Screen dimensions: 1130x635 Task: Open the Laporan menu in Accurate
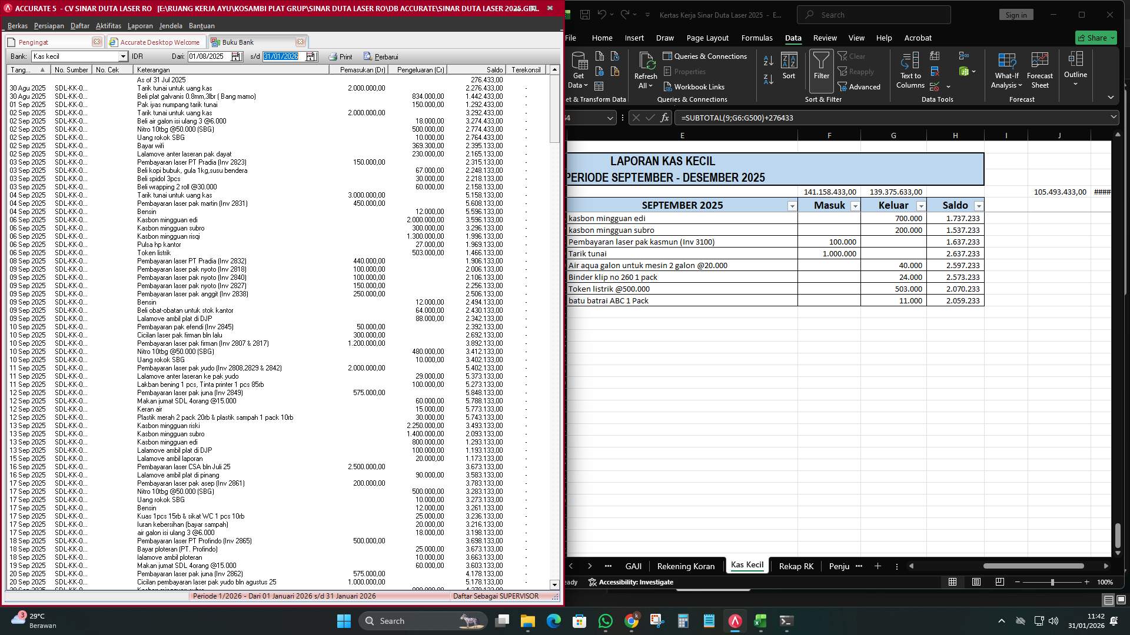141,25
